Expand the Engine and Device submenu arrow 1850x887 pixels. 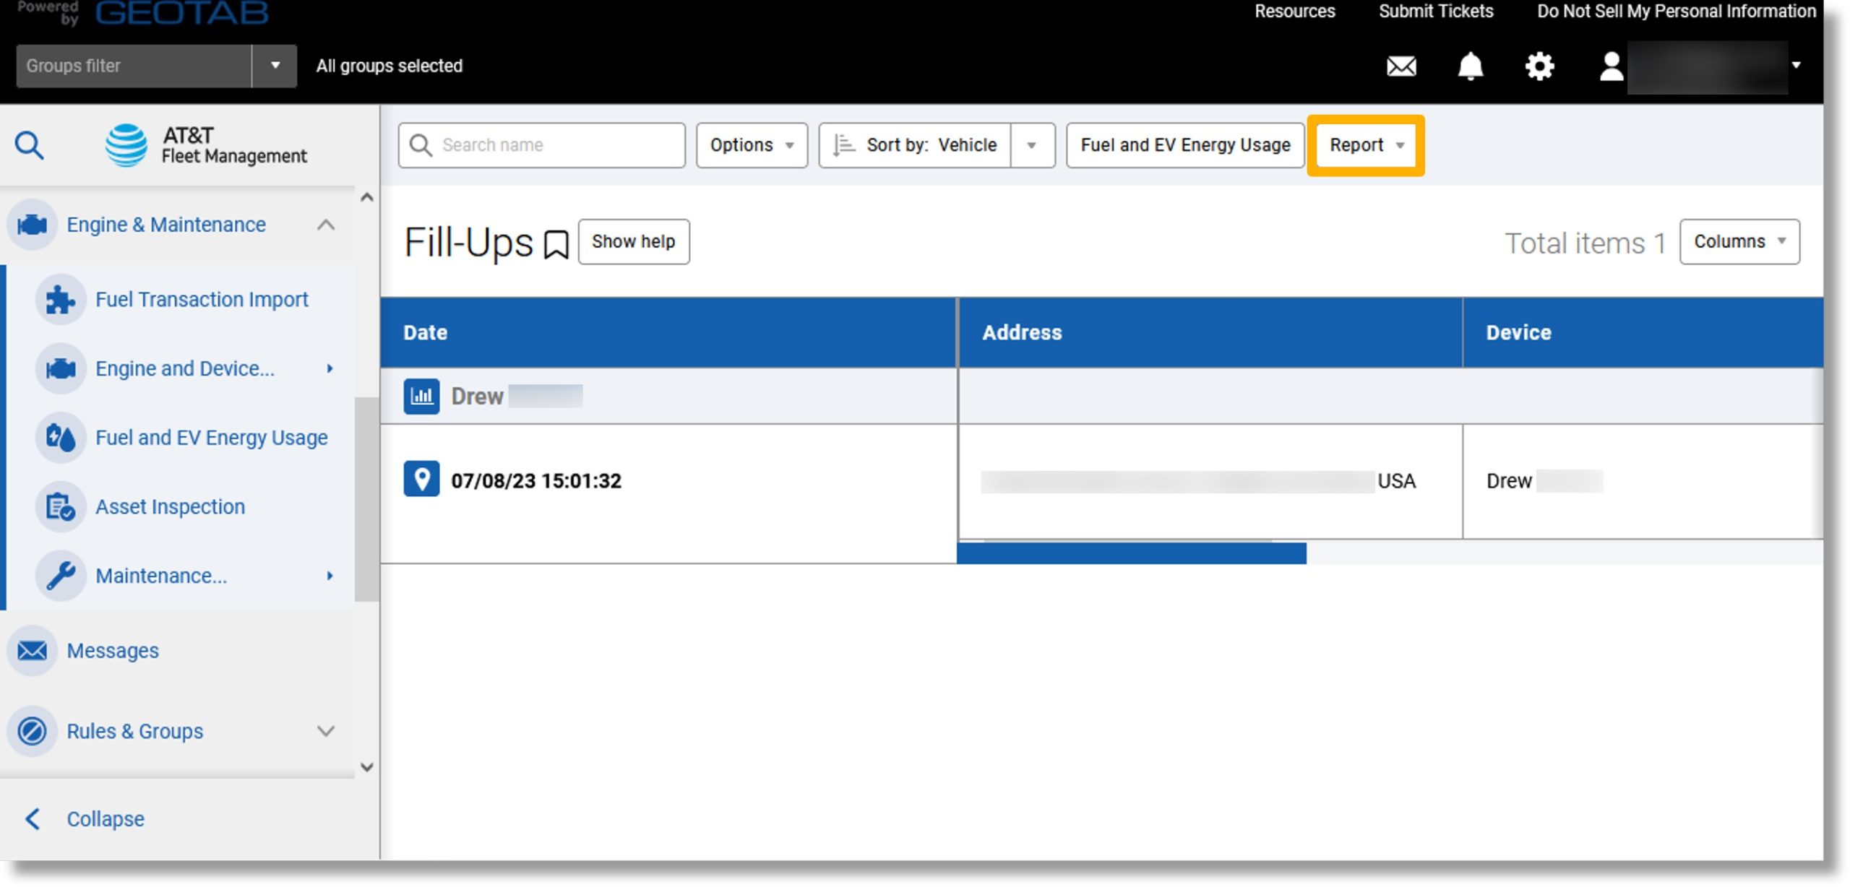330,369
